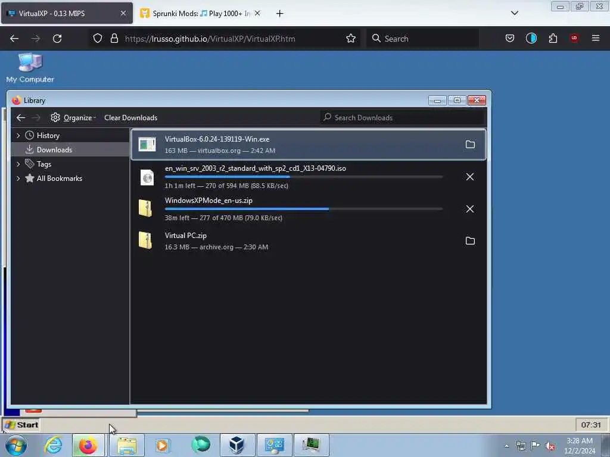Reload the VirtualXP page
This screenshot has height=457, width=610.
57,39
